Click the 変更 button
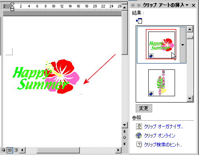 click(144, 108)
